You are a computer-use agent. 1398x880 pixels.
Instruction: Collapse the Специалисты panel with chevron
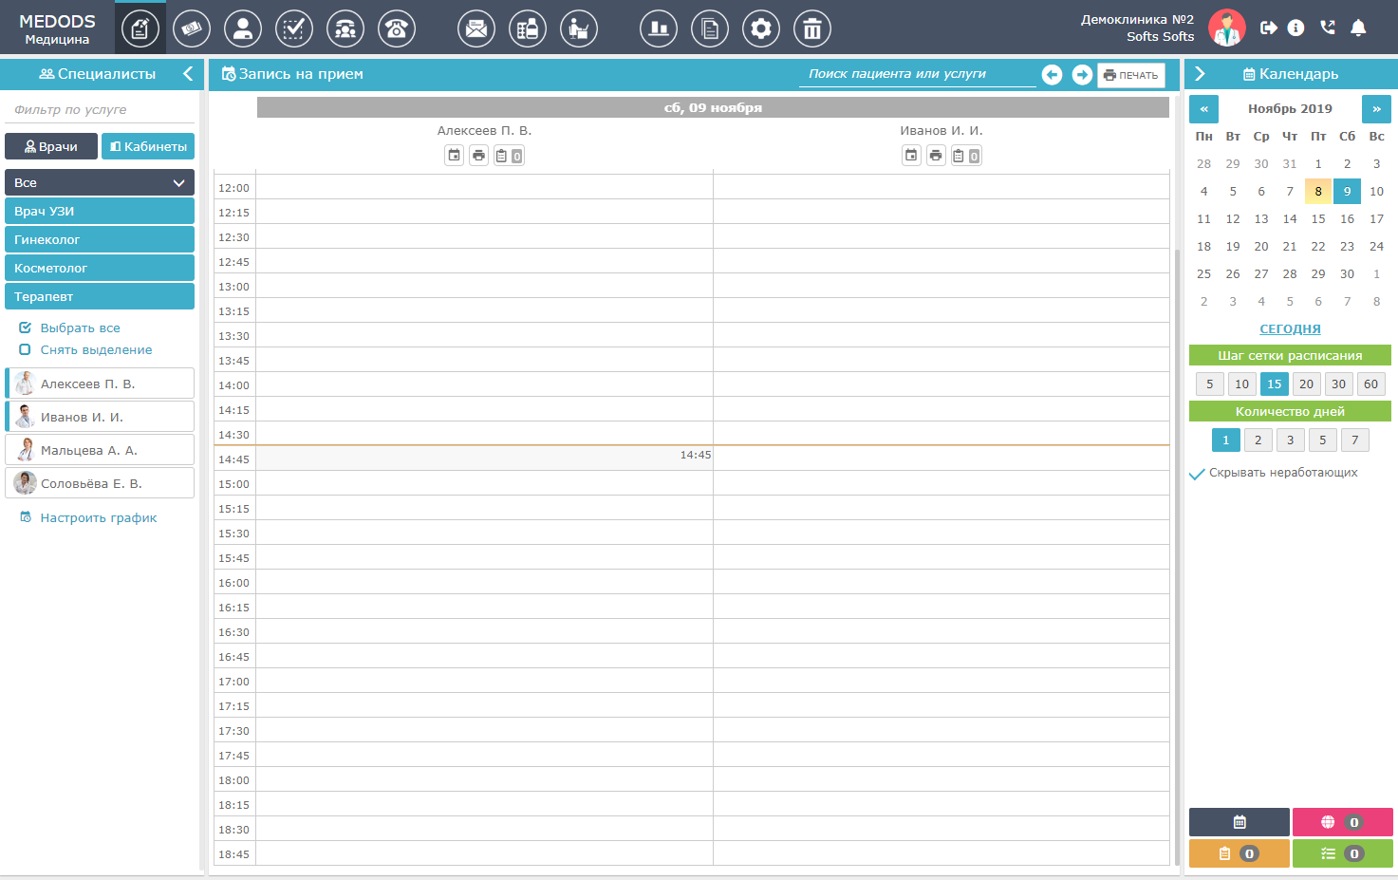[x=188, y=74]
